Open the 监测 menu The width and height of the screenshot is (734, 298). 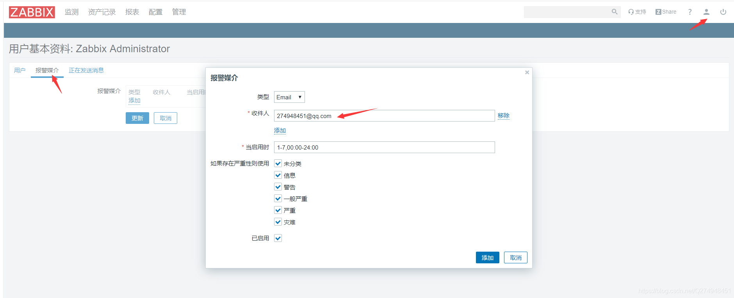pos(71,12)
